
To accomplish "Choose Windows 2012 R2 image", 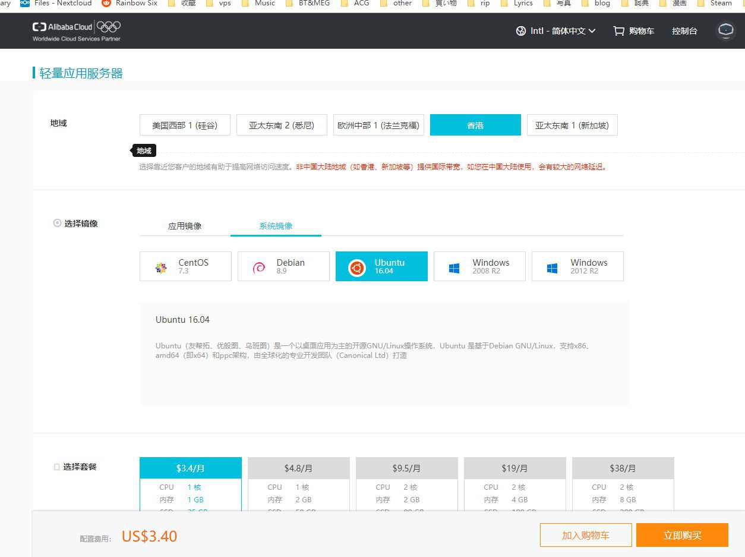I will point(577,266).
